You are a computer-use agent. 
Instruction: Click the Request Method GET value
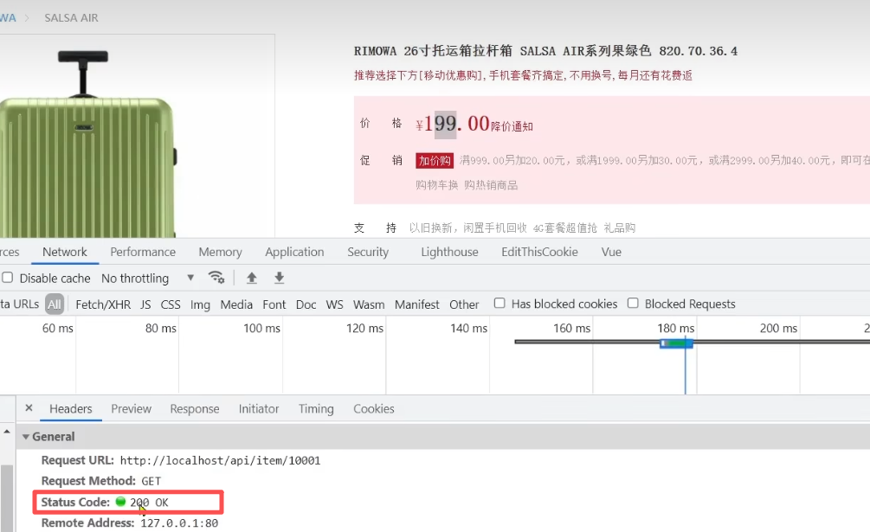point(151,481)
